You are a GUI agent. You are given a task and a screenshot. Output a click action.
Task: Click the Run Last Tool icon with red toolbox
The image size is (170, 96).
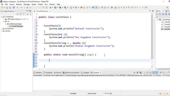(x=65, y=7)
